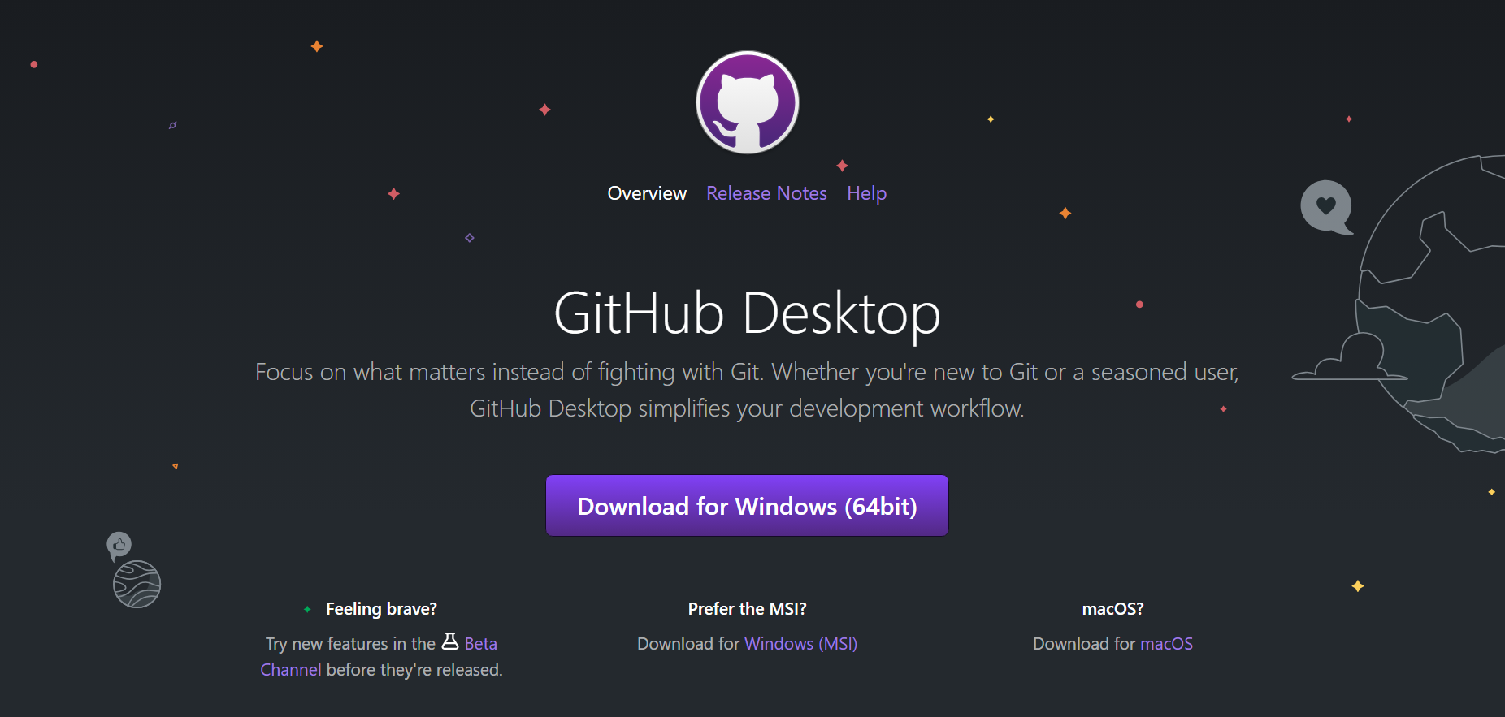
Task: Click the beaker icon before Beta
Action: click(x=450, y=641)
